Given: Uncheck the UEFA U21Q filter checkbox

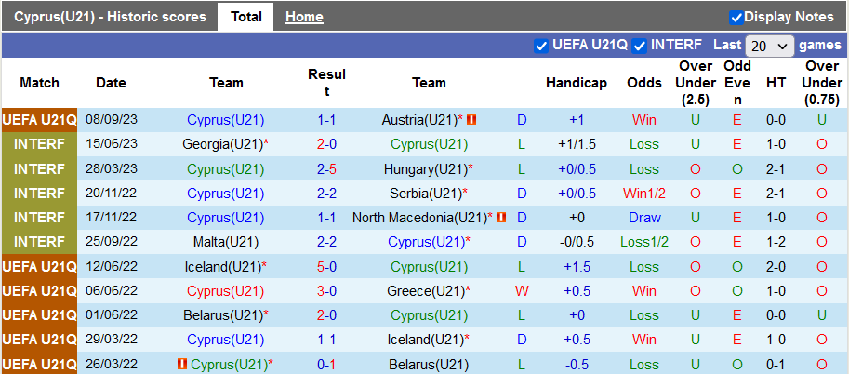Looking at the screenshot, I should [541, 46].
